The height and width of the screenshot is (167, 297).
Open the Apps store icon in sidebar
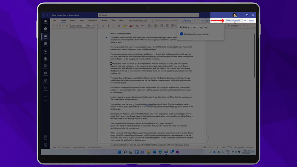point(45,138)
